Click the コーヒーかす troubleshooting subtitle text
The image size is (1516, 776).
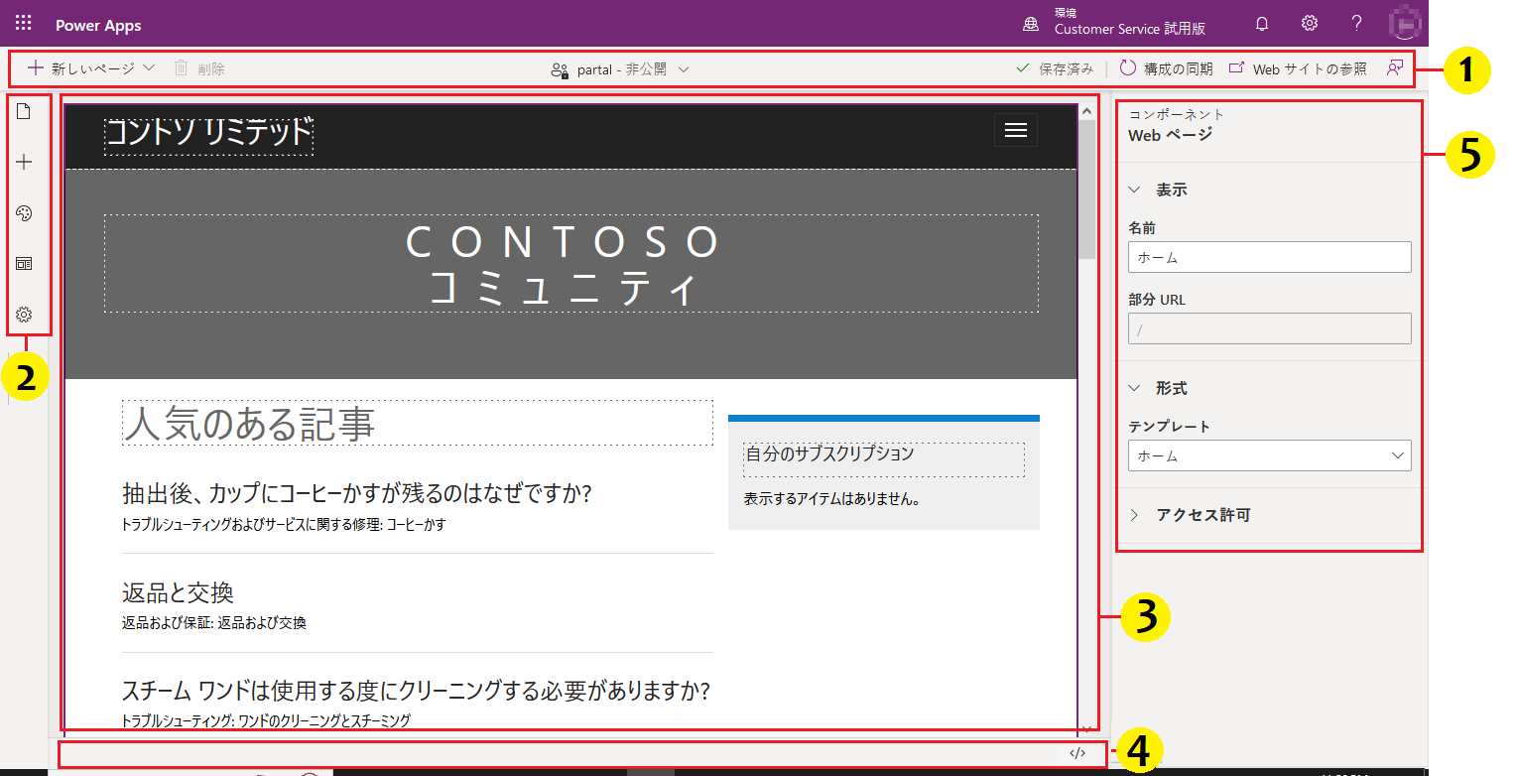coord(284,524)
